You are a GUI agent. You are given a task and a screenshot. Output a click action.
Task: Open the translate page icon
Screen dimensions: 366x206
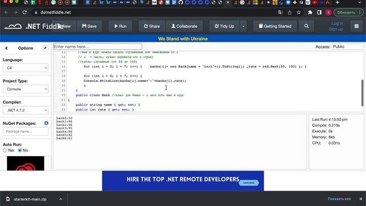280,13
